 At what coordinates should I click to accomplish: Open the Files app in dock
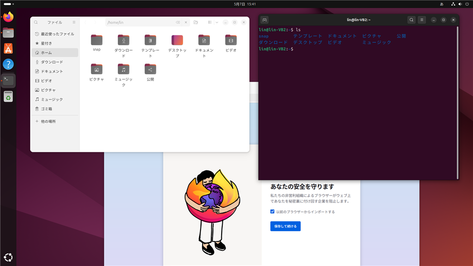(8, 33)
